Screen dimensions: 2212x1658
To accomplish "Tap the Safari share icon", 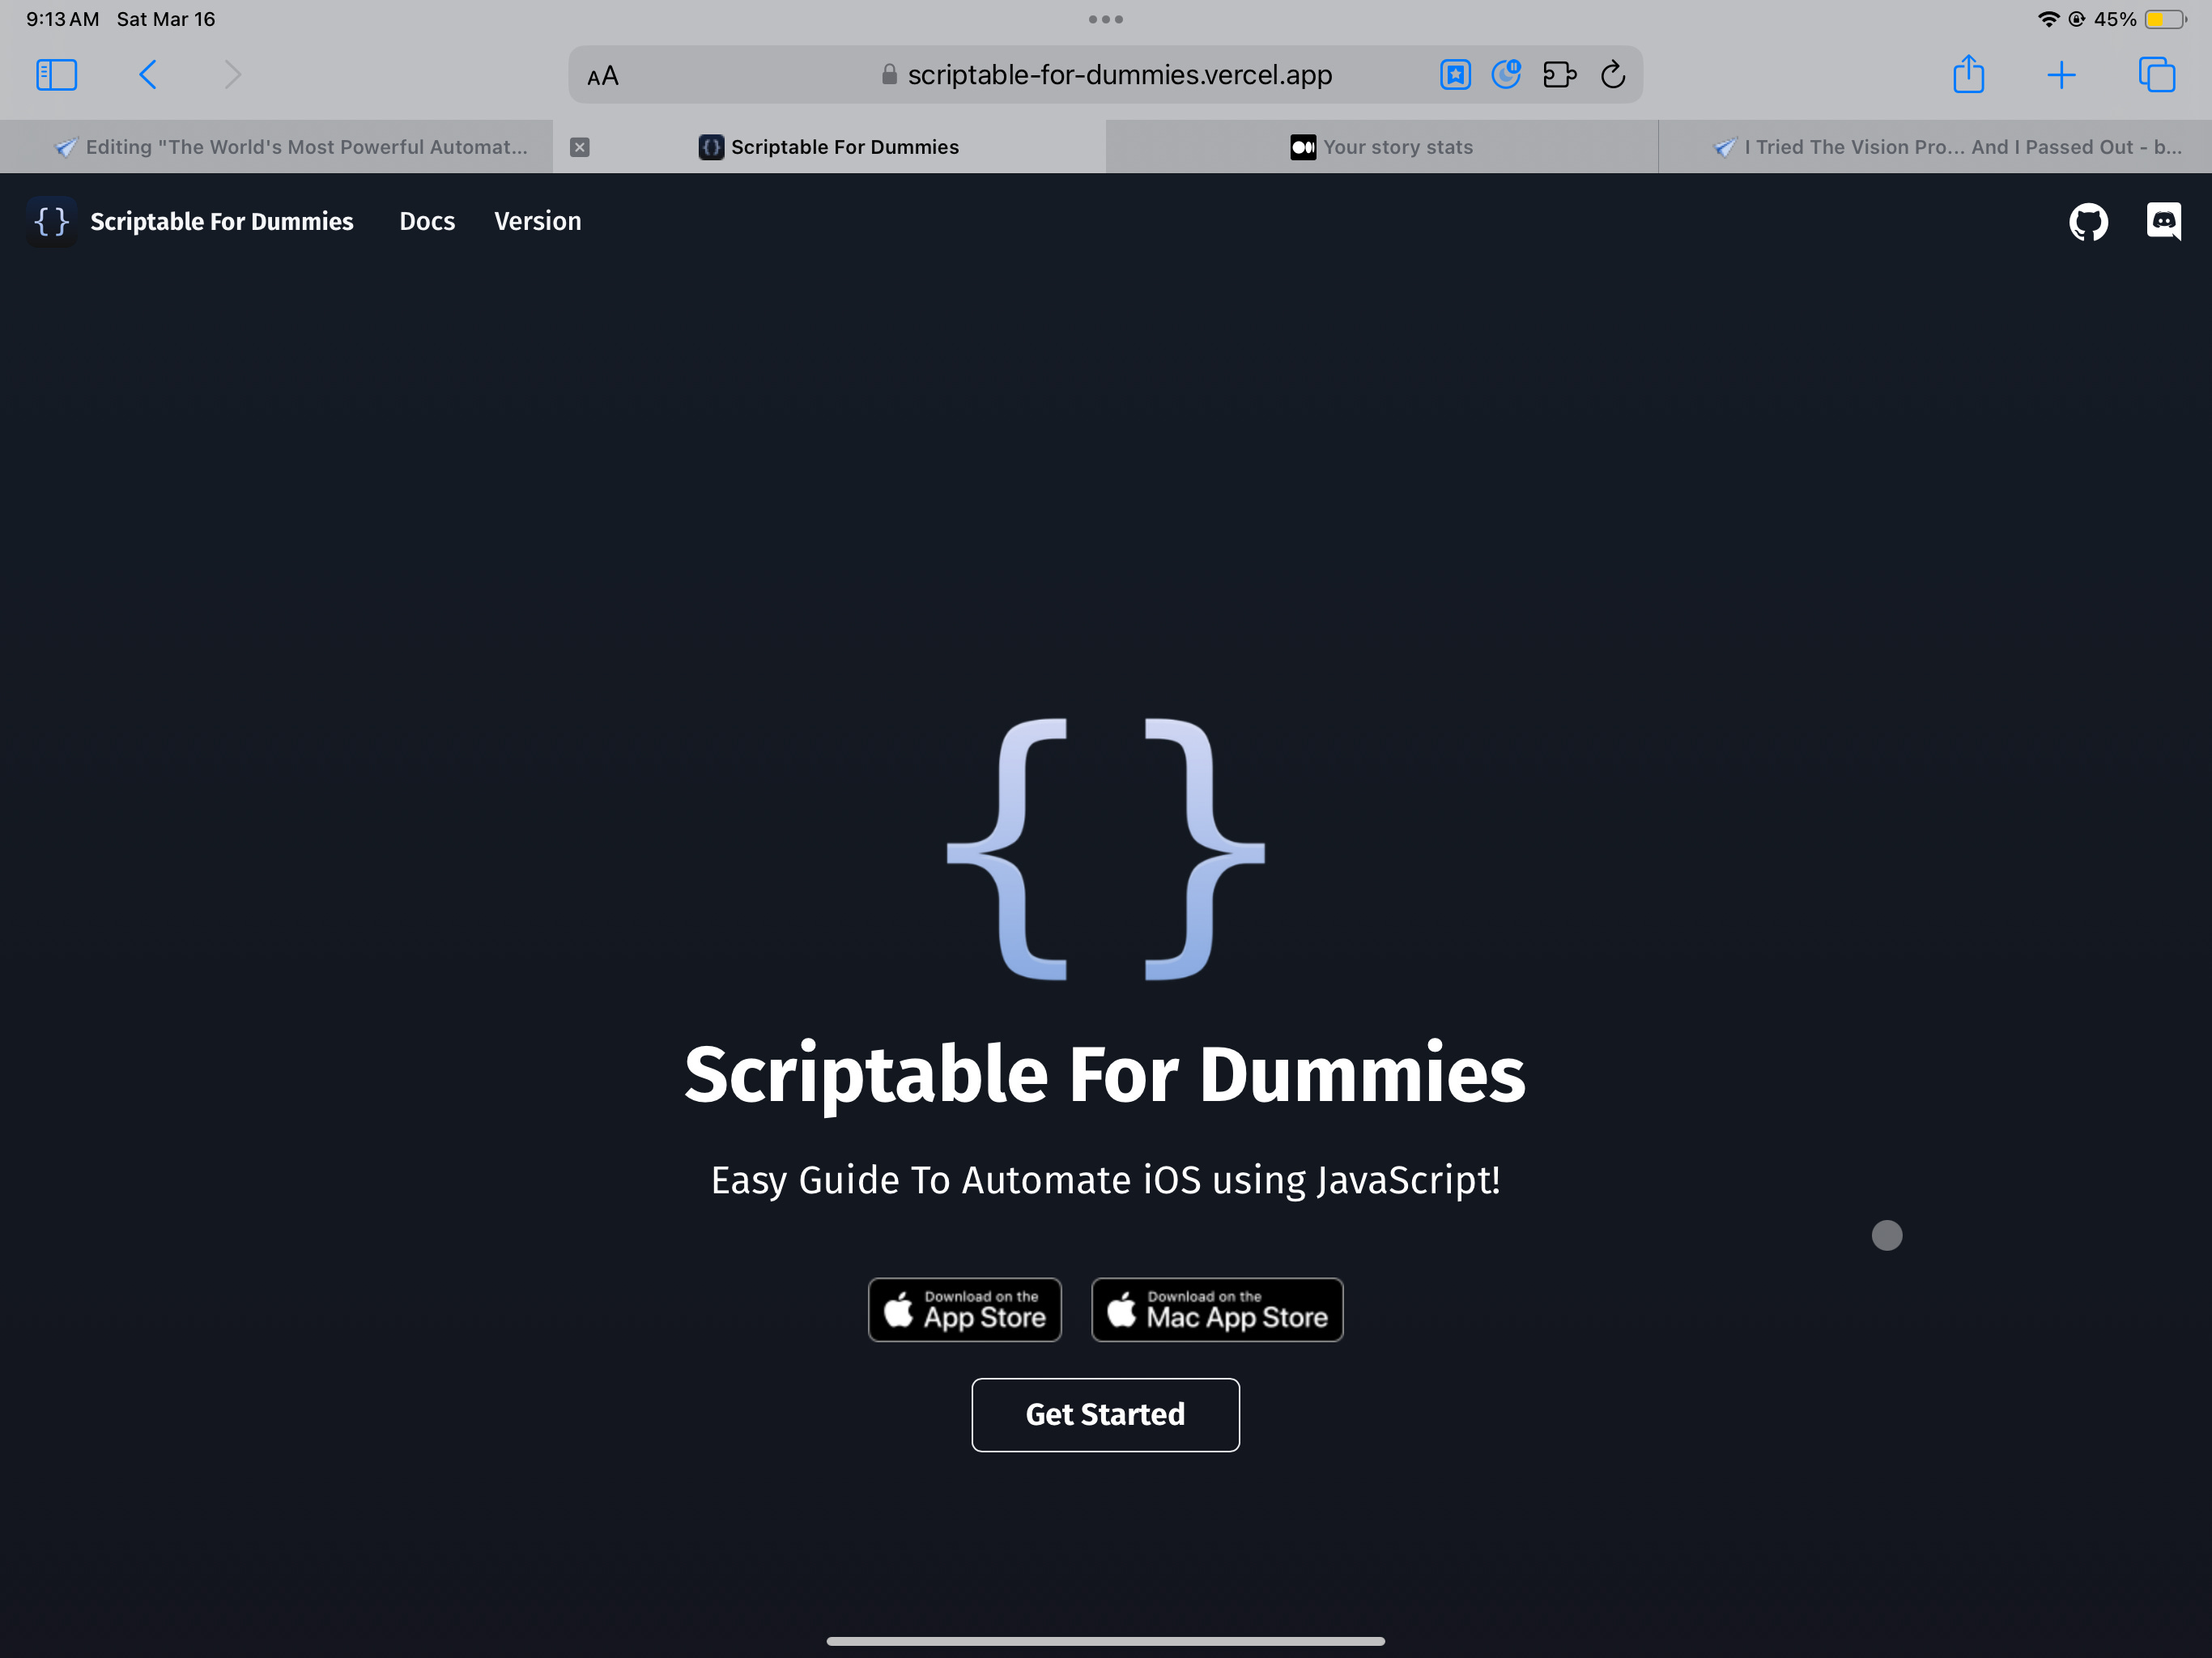I will click(1970, 74).
